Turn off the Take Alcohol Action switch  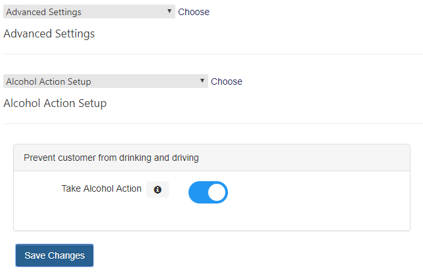(x=208, y=192)
